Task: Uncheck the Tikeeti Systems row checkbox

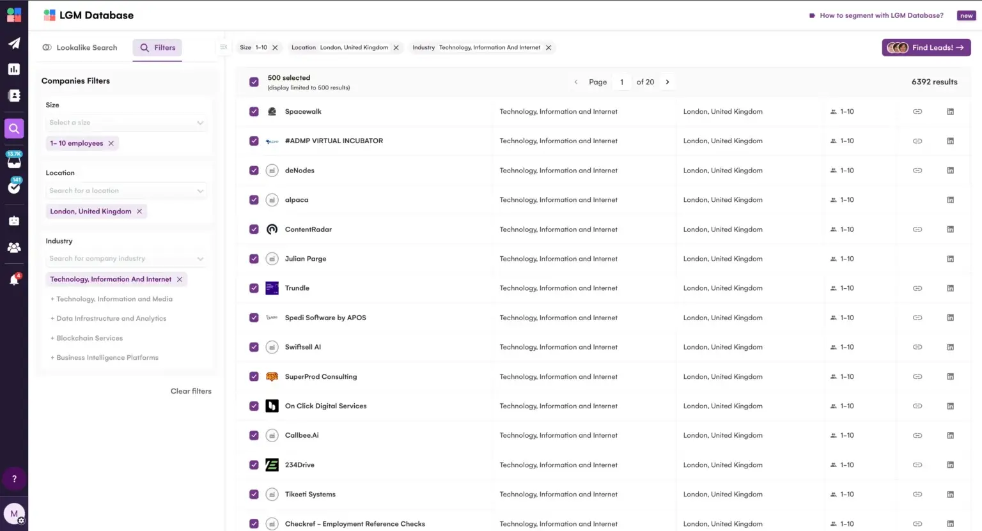Action: tap(254, 495)
